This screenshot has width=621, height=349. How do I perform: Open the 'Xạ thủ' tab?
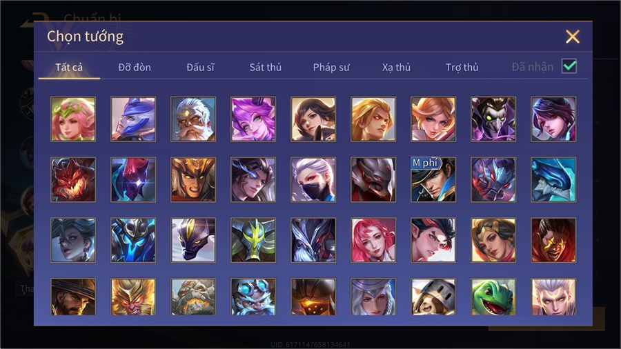(x=396, y=68)
